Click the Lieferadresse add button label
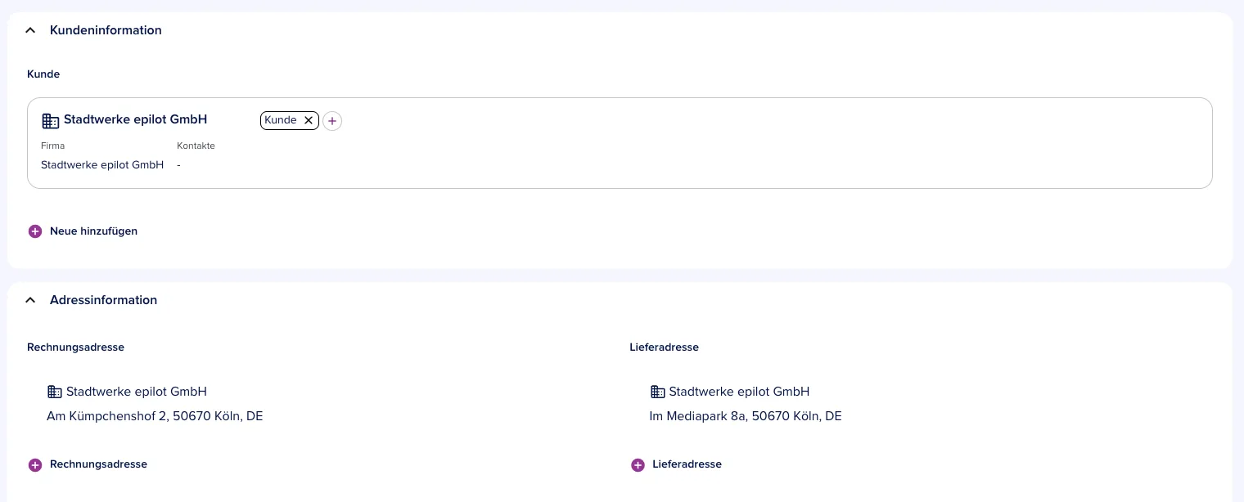 (x=687, y=464)
